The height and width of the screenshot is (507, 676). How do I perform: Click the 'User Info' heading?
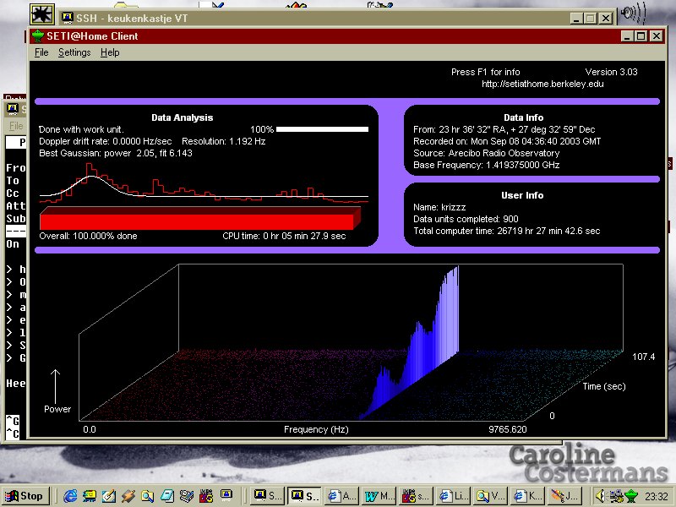click(x=522, y=195)
